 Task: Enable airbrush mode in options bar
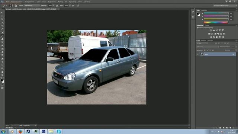click(73, 6)
